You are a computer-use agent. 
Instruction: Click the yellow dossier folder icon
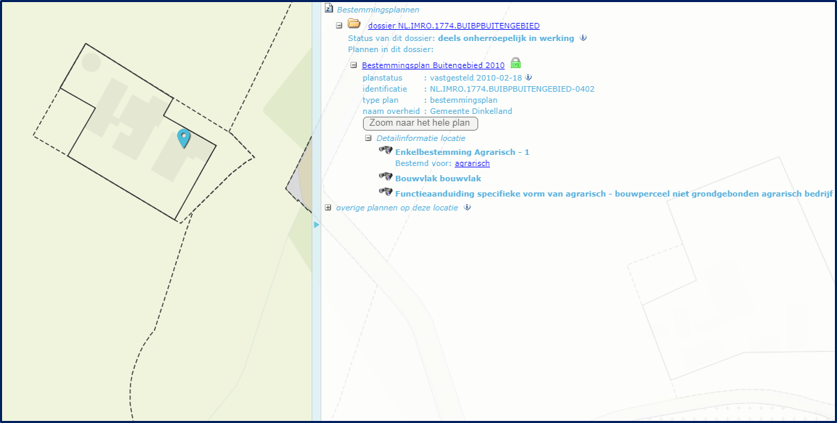(x=354, y=24)
